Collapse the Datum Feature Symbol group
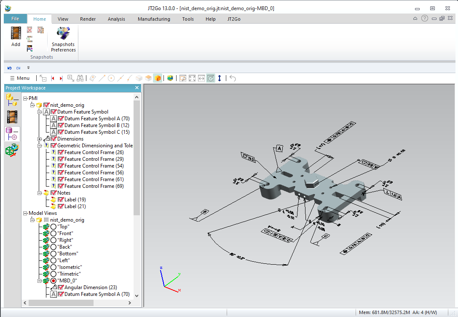458x317 pixels. (40, 112)
